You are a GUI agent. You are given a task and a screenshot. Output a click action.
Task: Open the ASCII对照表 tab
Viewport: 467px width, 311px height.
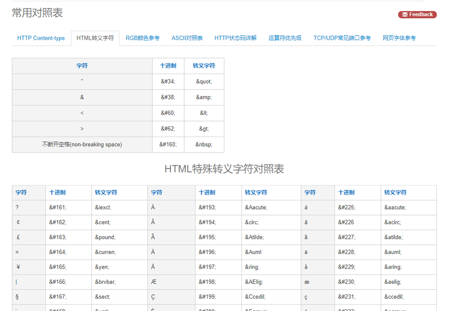tap(187, 38)
